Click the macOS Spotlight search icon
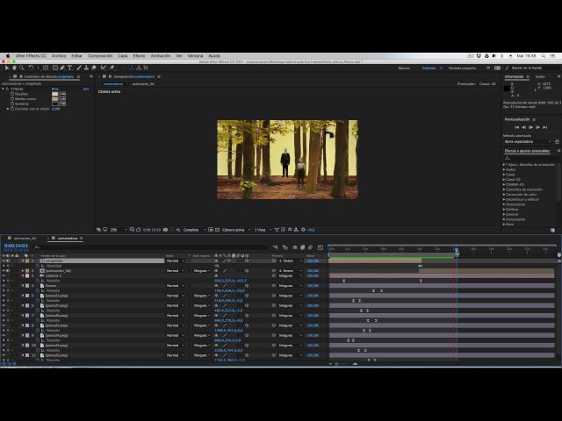Screen dimensions: 562x421 (x=544, y=56)
